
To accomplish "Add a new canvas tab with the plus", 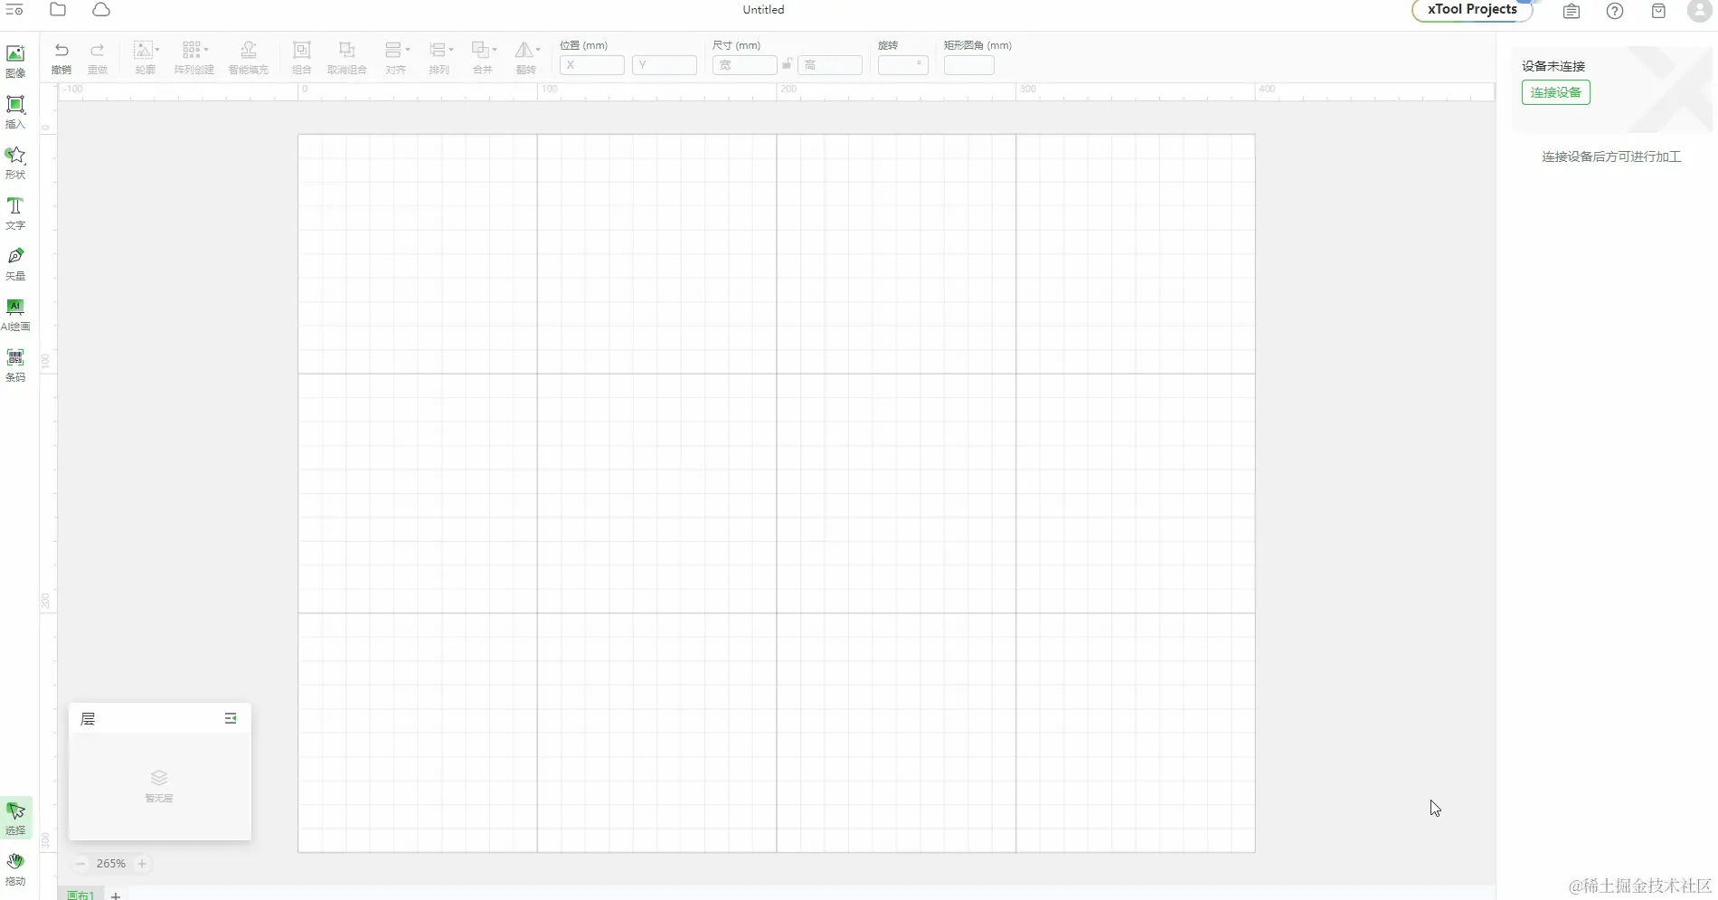I will point(116,895).
